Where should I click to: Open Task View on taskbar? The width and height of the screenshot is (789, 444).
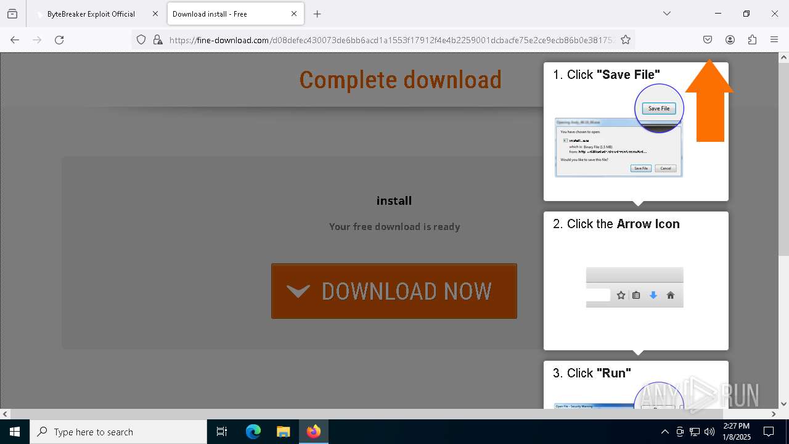point(222,432)
